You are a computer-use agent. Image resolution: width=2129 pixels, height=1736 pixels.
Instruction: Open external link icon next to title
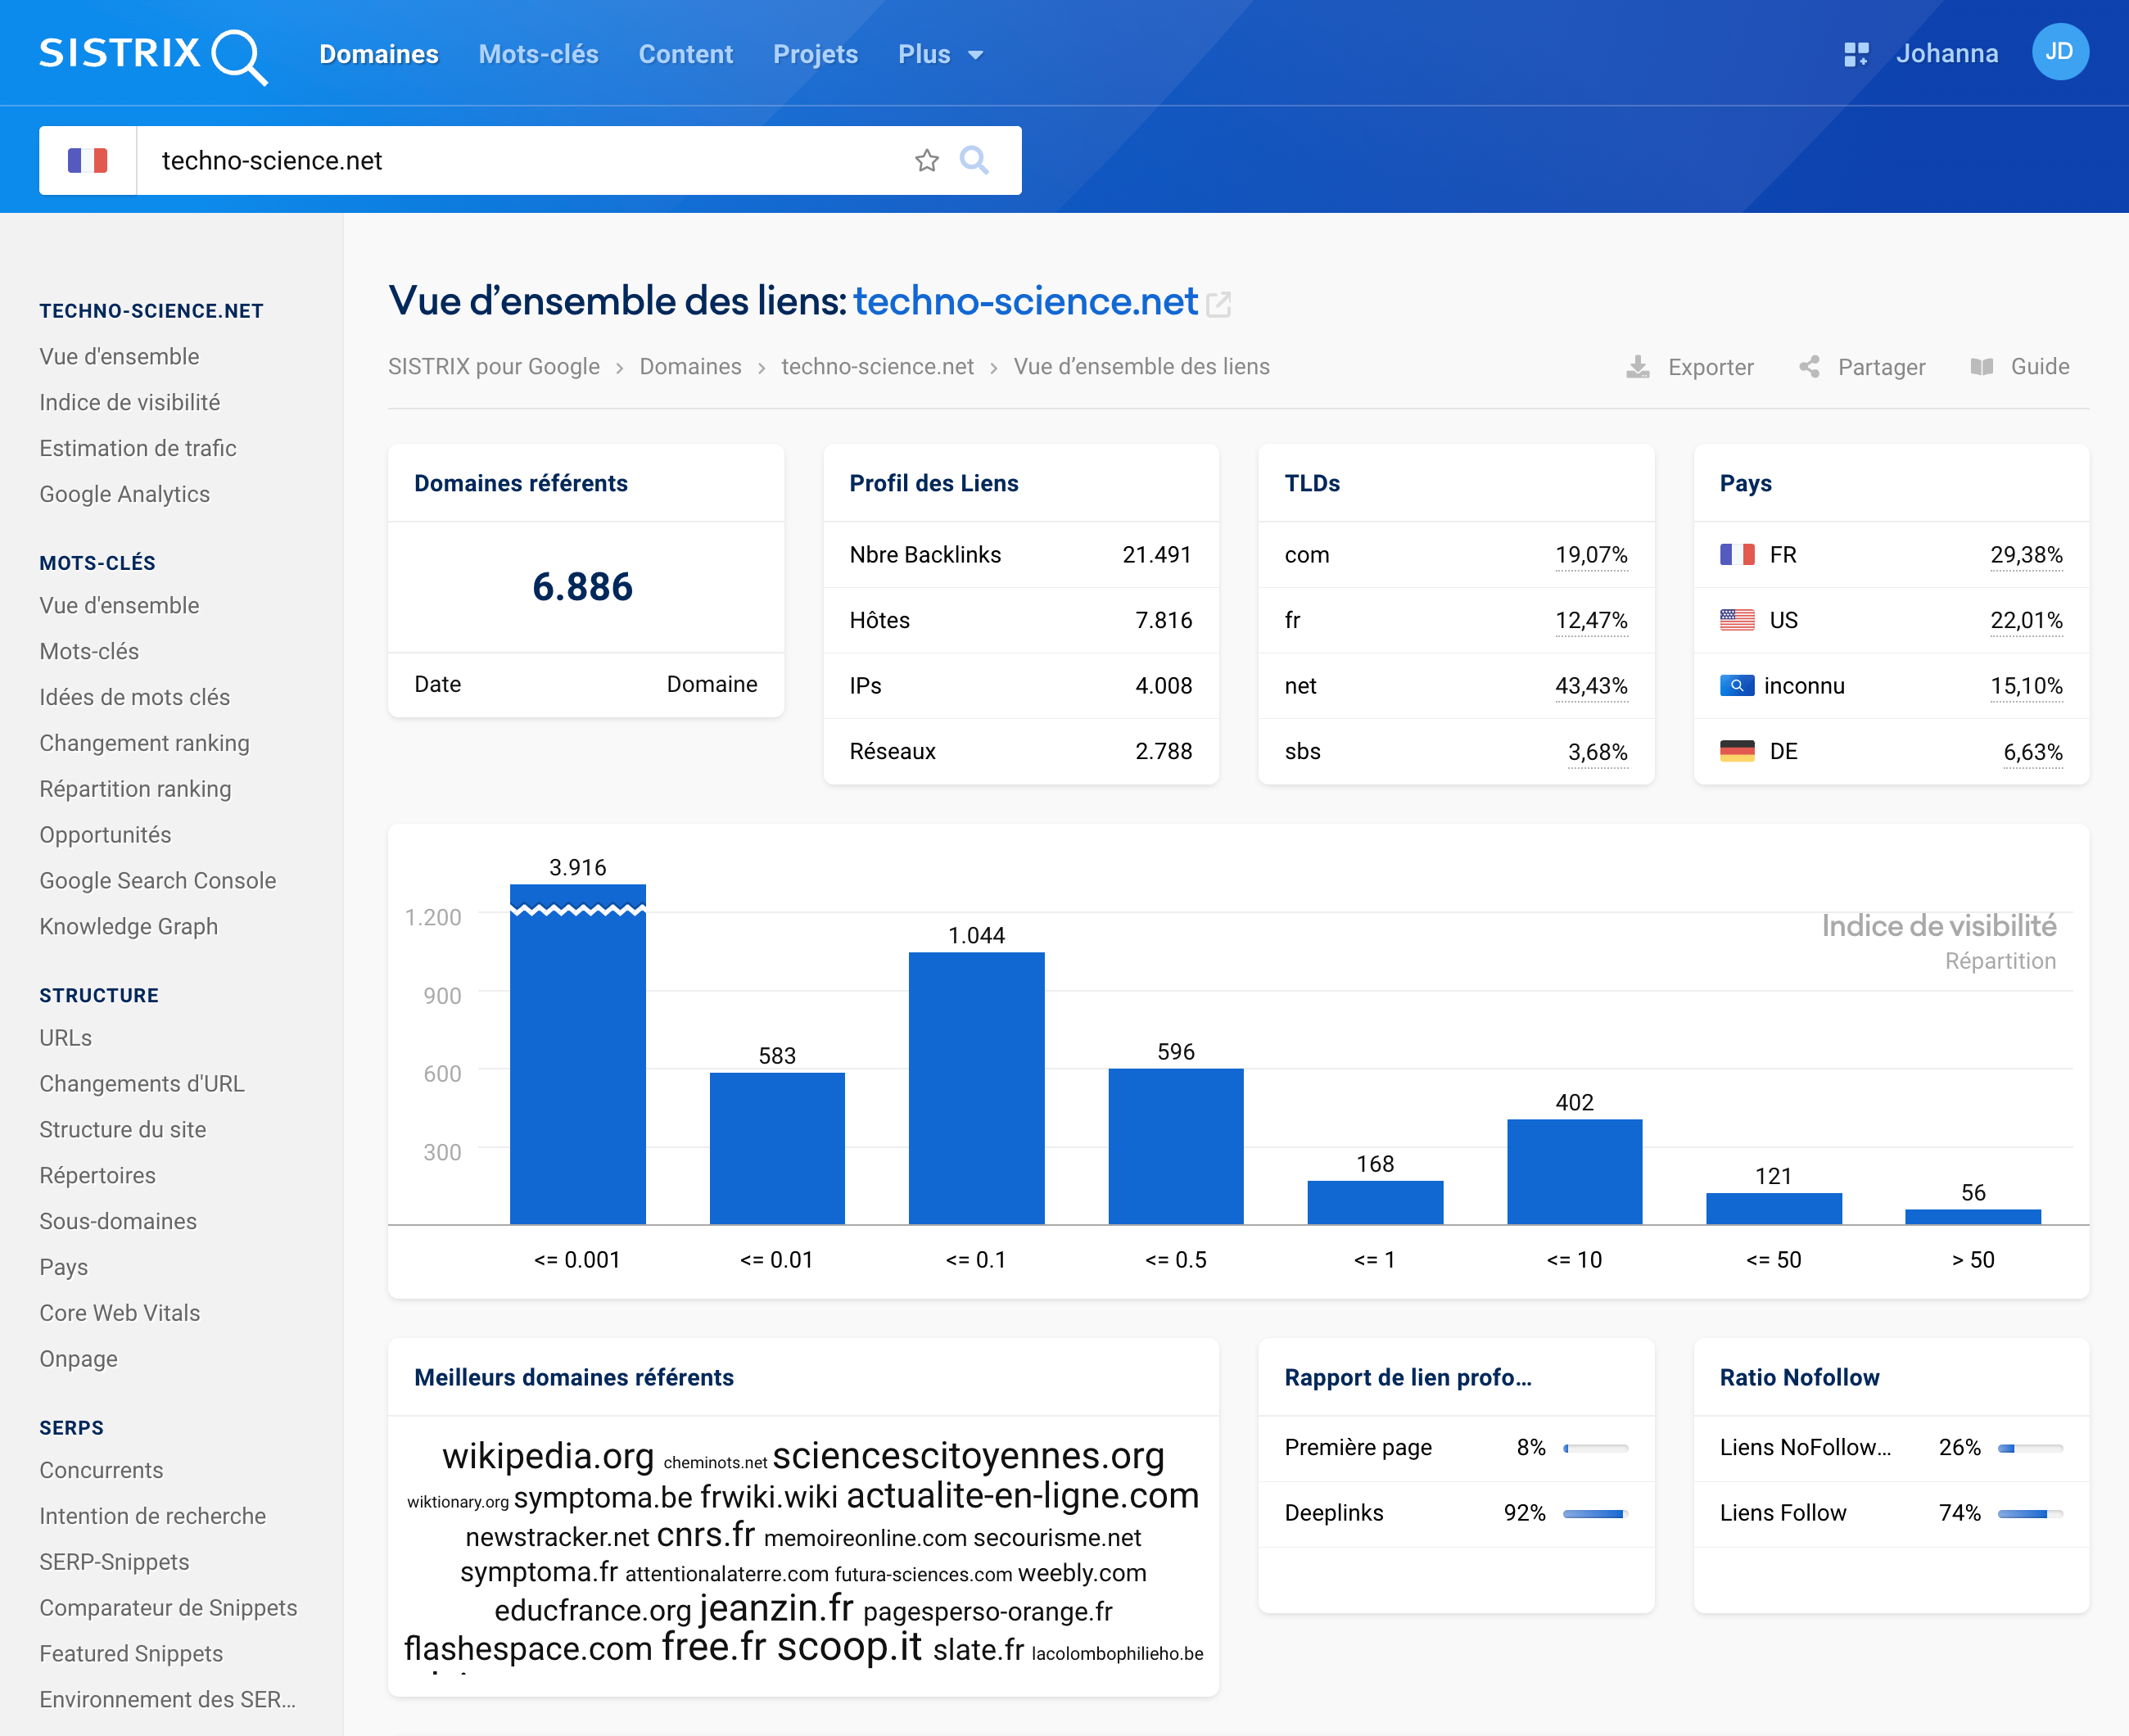pos(1218,304)
